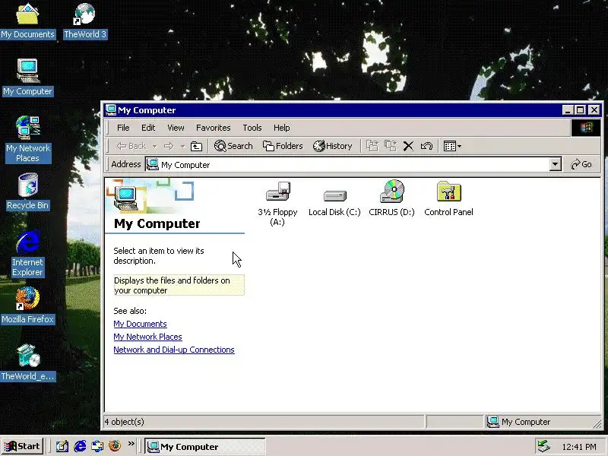The width and height of the screenshot is (608, 456).
Task: Open the Tools menu
Action: 252,128
